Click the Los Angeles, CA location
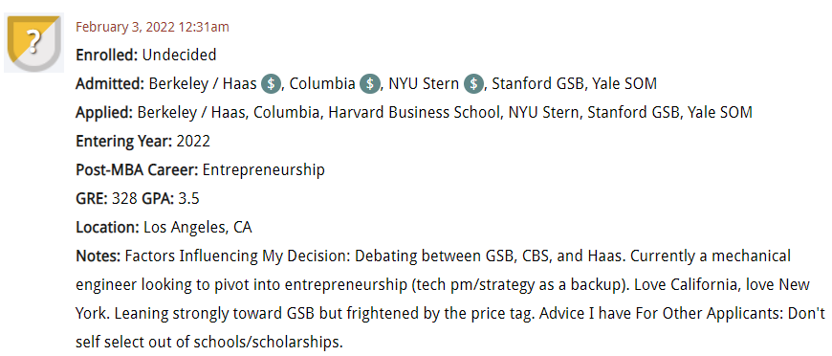The height and width of the screenshot is (356, 832). coord(197,228)
